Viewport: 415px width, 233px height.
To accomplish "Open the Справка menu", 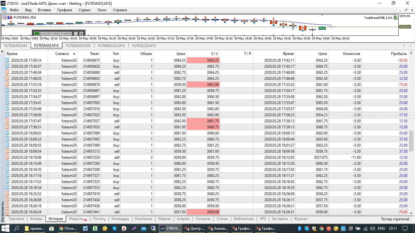I will click(x=120, y=10).
